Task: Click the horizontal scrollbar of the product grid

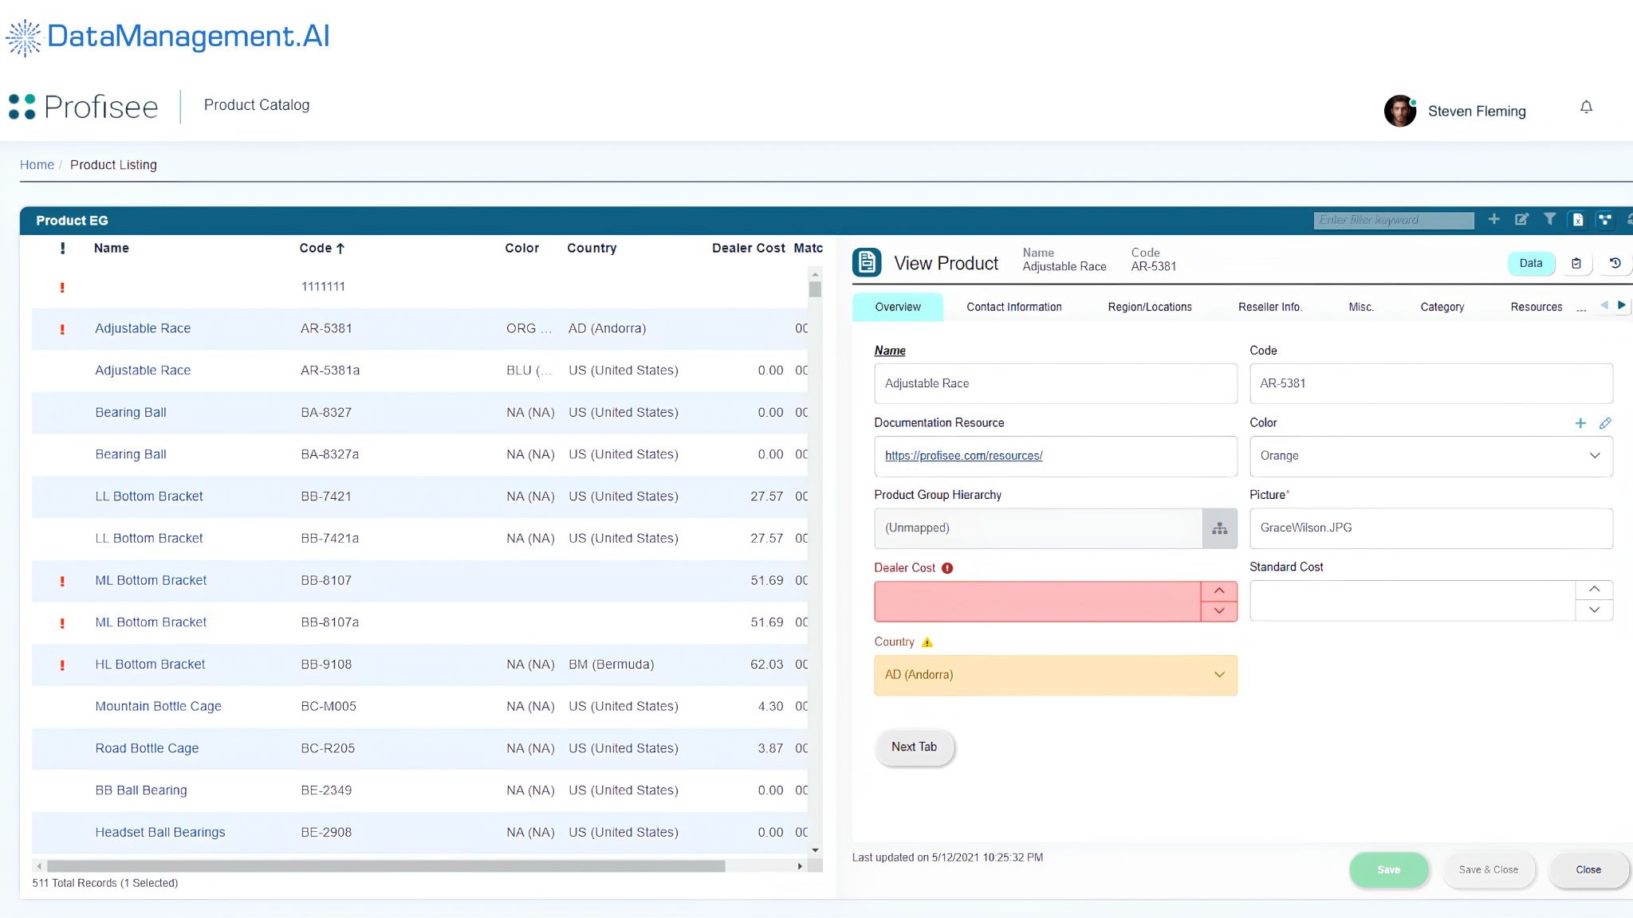Action: point(386,866)
